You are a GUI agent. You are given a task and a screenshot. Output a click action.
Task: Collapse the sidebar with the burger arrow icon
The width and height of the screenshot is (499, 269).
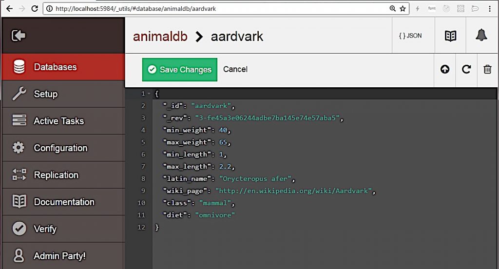(19, 36)
